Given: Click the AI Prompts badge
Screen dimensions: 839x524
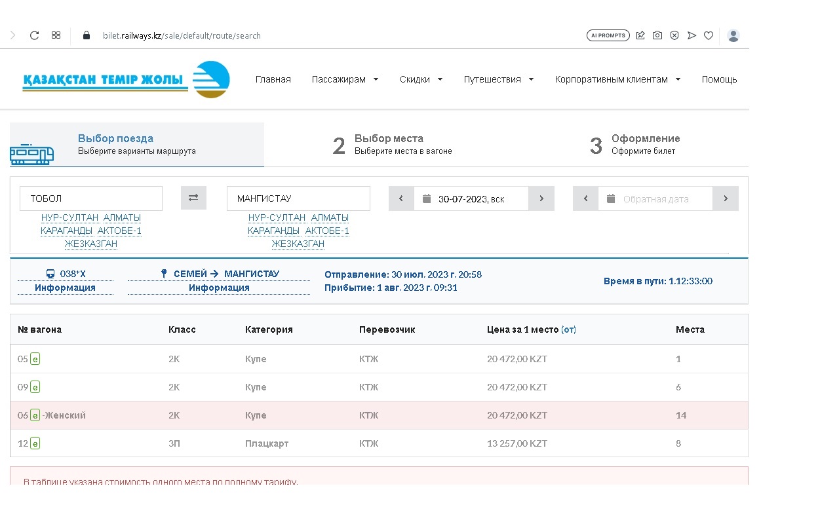Looking at the screenshot, I should click(608, 35).
